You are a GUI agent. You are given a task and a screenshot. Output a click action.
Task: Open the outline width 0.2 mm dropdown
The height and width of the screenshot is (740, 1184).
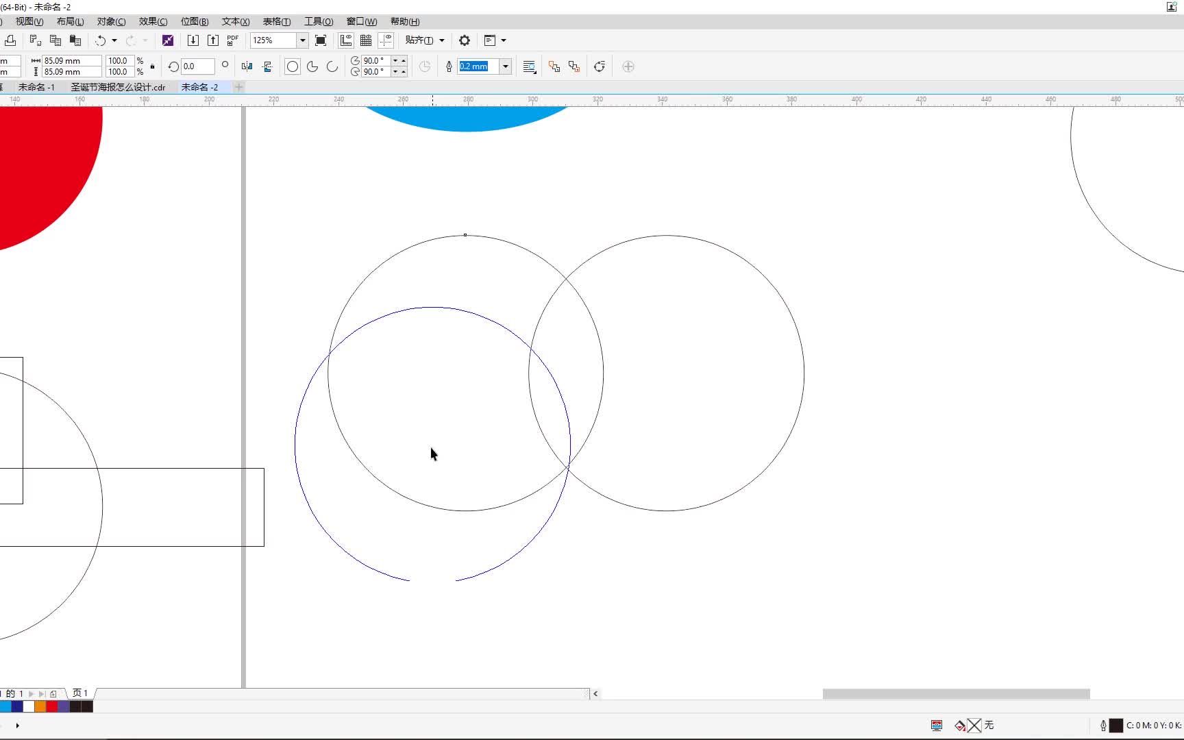(506, 66)
